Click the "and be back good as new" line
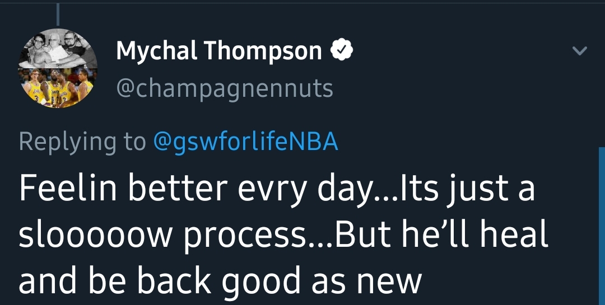This screenshot has height=305, width=605. pyautogui.click(x=220, y=281)
